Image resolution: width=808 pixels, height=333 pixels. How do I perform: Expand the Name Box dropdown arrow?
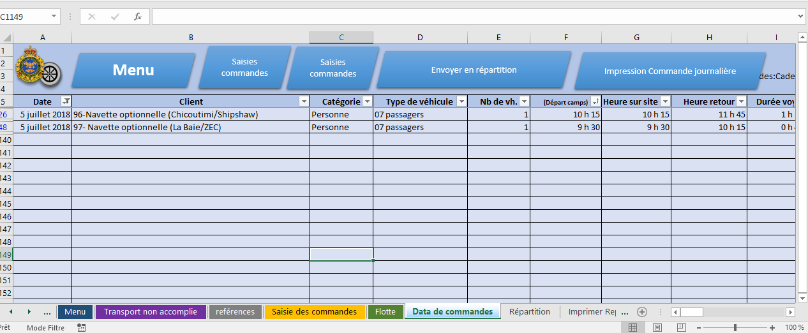click(x=54, y=17)
